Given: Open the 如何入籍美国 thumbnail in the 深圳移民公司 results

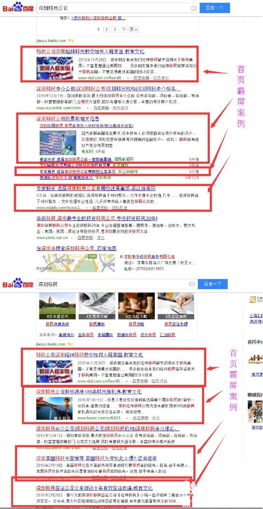Looking at the screenshot, I should tap(55, 68).
